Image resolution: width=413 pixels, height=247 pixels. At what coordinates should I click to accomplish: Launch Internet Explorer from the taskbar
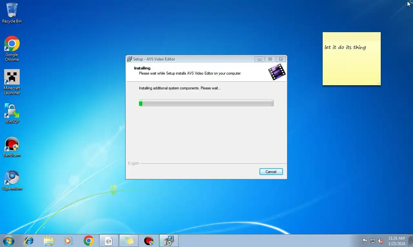tap(29, 241)
